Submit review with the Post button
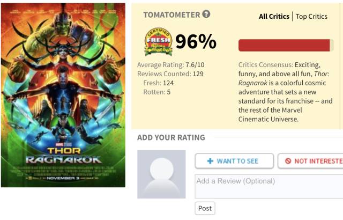 [x=205, y=208]
